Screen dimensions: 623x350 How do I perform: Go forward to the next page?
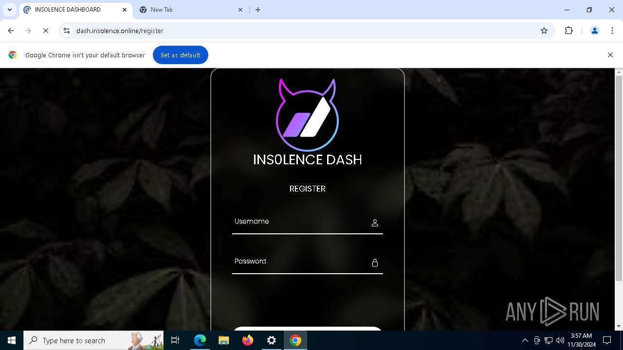point(28,31)
